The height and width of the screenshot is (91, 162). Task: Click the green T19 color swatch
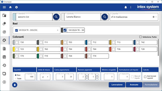click(38, 56)
